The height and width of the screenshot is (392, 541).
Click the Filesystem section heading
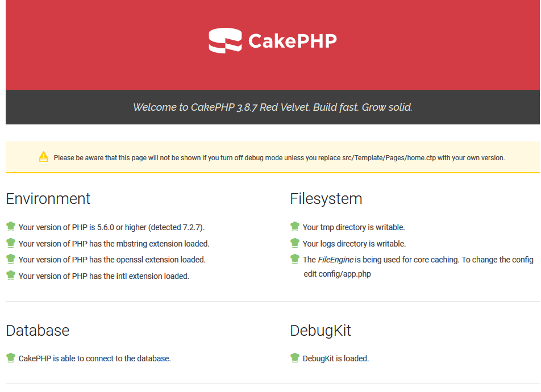coord(326,199)
